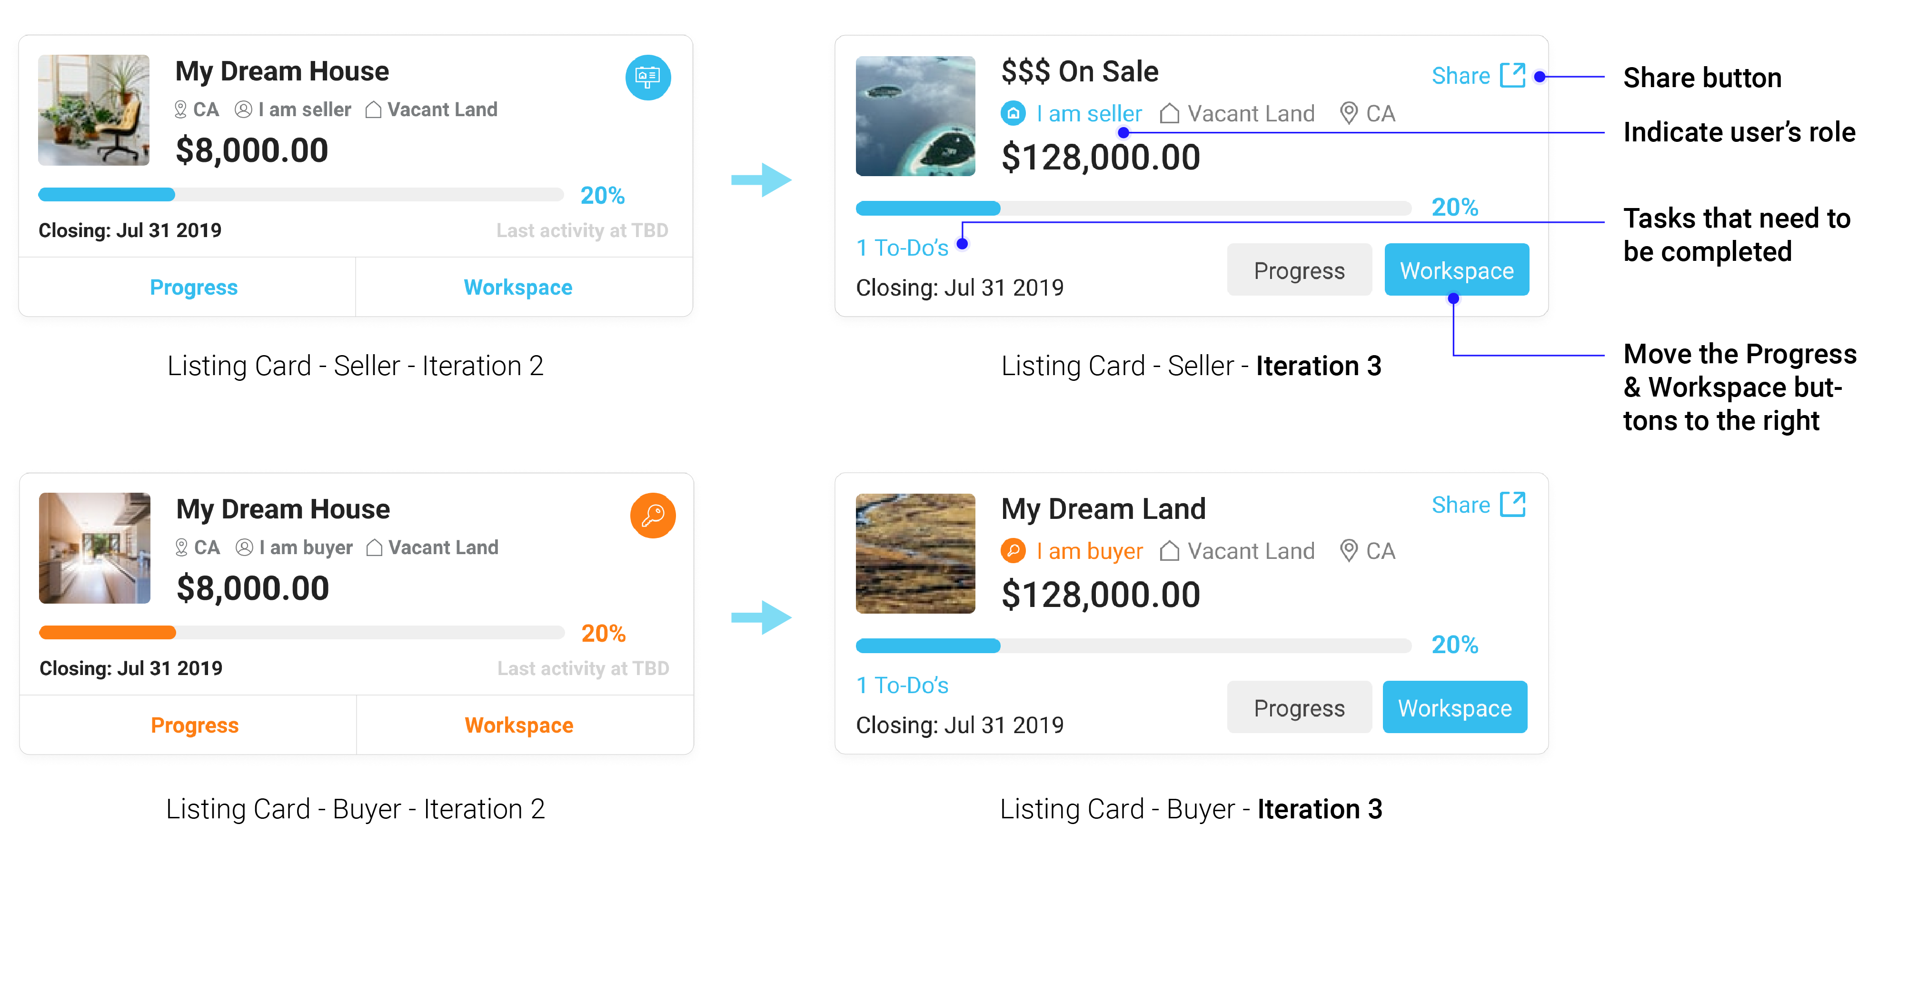This screenshot has width=1908, height=984.
Task: Click small blue seller role icon beside I am seller
Action: 1013,113
